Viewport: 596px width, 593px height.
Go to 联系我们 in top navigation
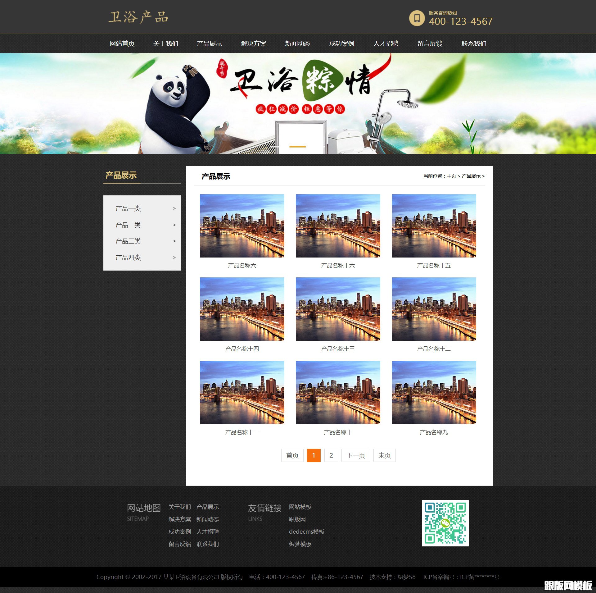coord(474,43)
